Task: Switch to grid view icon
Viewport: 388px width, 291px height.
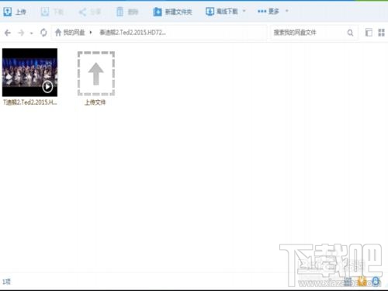Action: pos(381,33)
